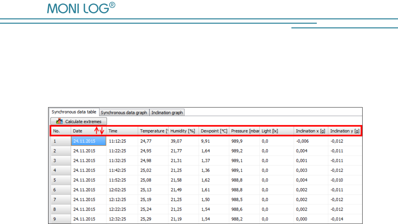Screen dimensions: 398x224
Task: Click time cell 11:12:25
Action: click(x=118, y=141)
